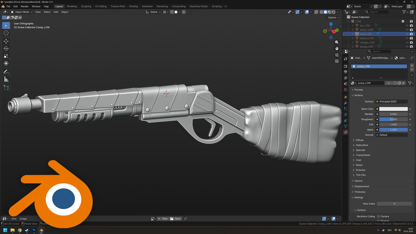Expand the Emission section
This screenshot has width=416, height=234.
360,170
